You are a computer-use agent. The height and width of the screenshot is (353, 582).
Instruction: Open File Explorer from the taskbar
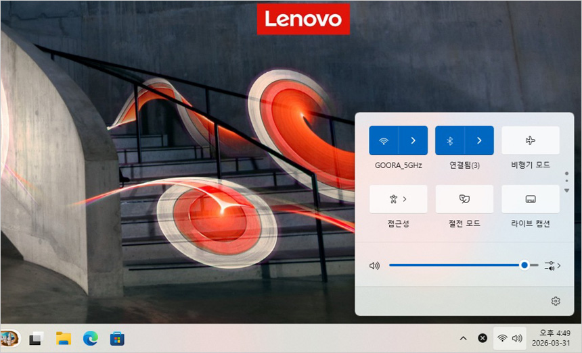tap(64, 338)
